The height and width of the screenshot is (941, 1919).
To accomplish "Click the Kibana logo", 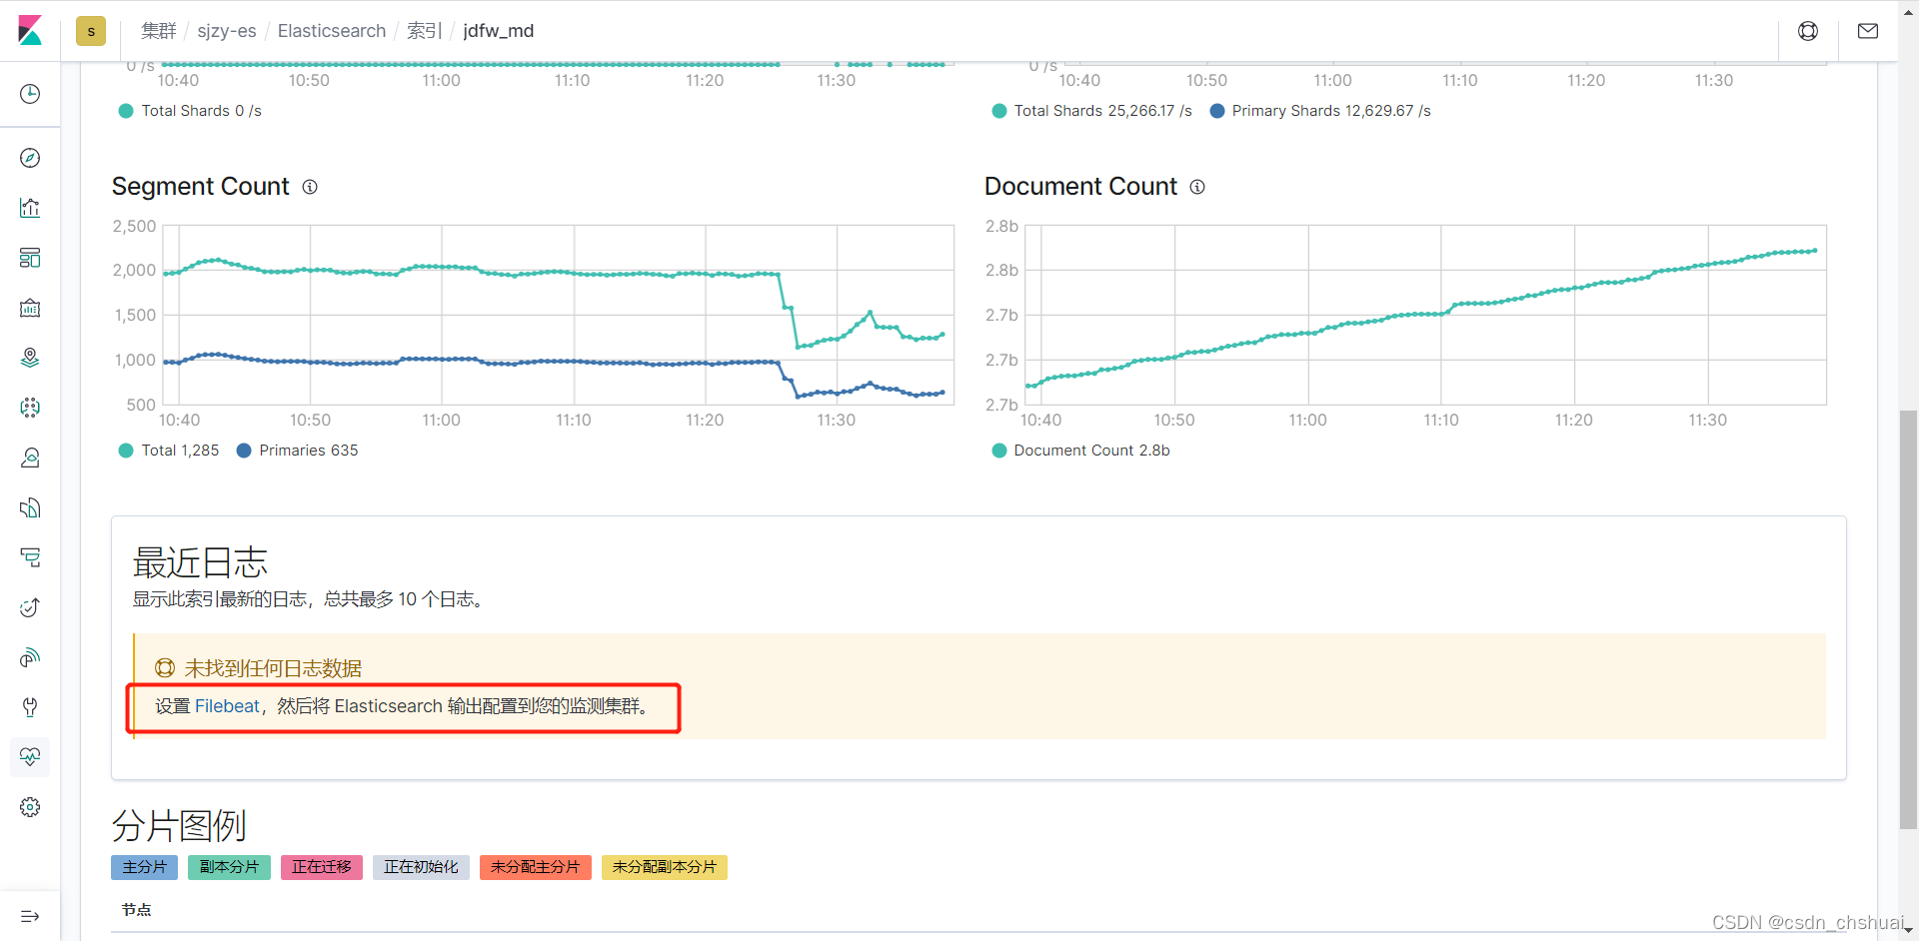I will click(30, 31).
